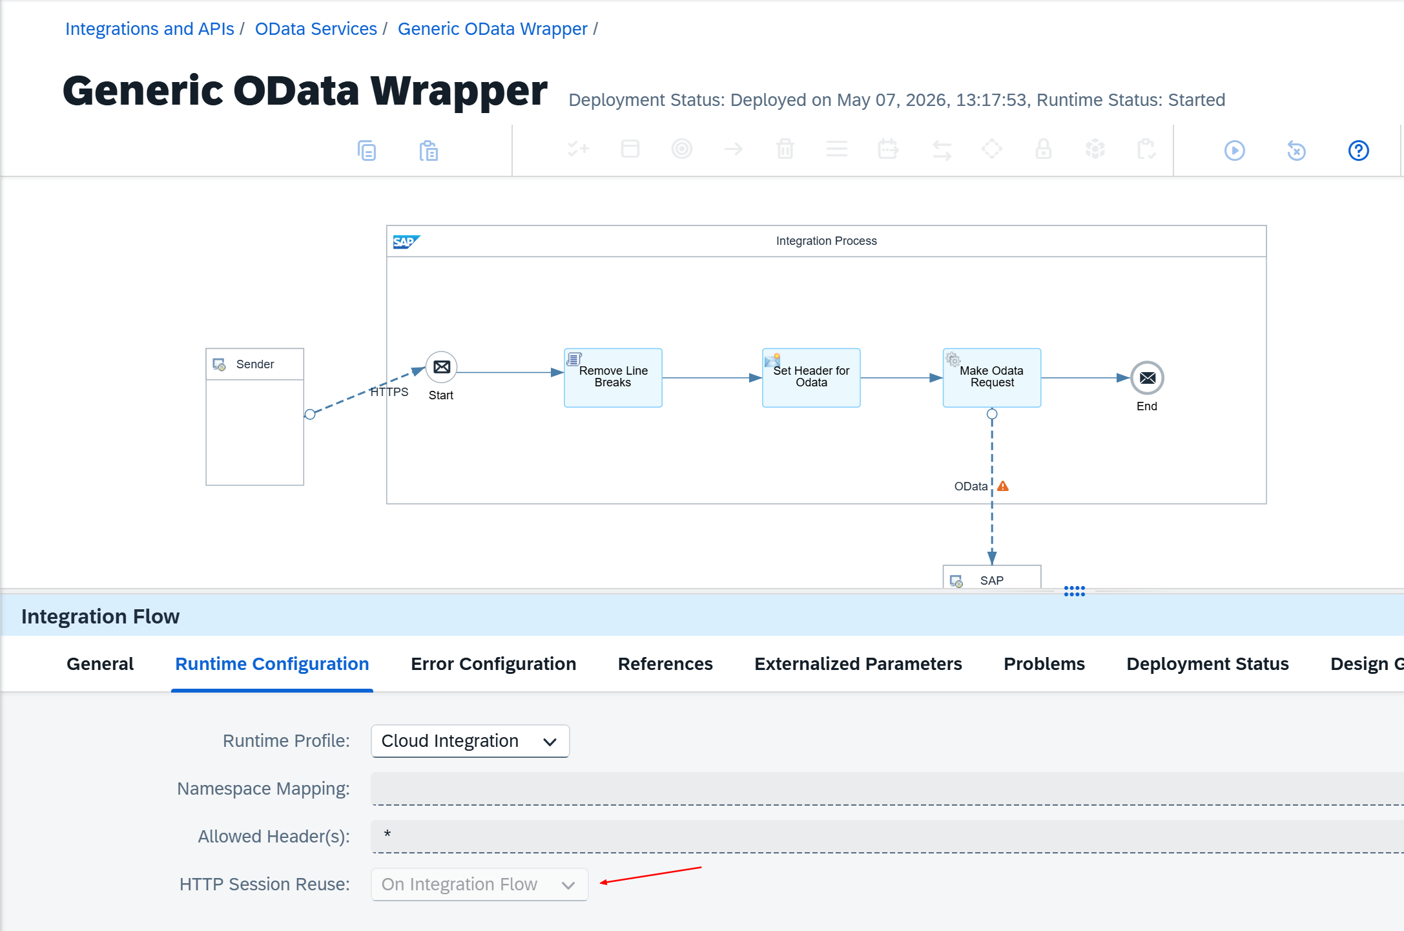
Task: Click the Integration Process header title
Action: tap(827, 241)
